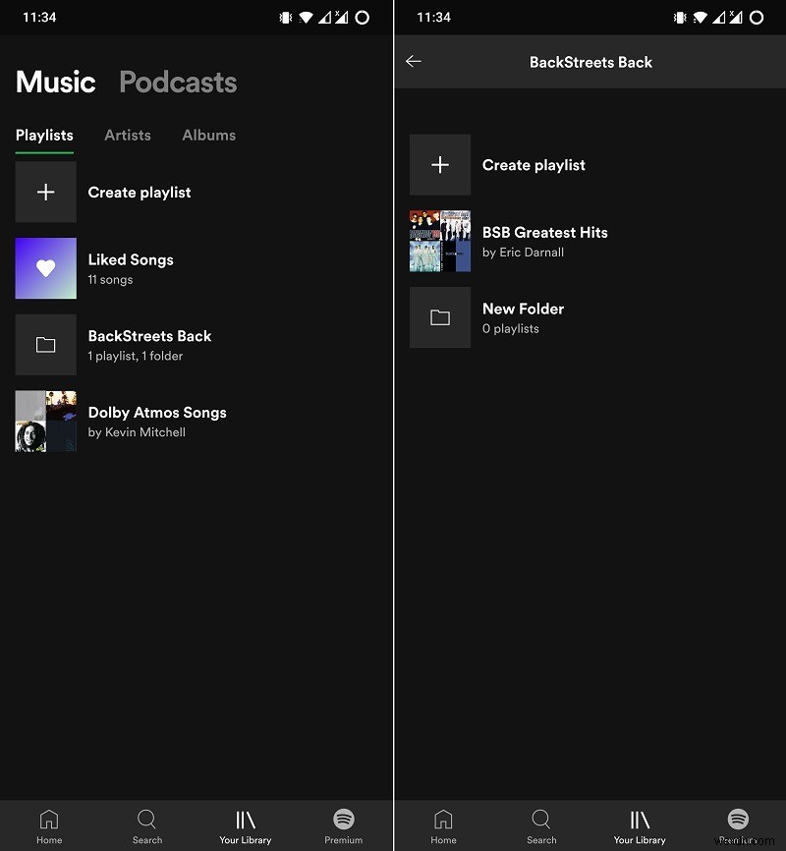786x851 pixels.
Task: Tap the Liked Songs heart icon
Action: coord(45,268)
